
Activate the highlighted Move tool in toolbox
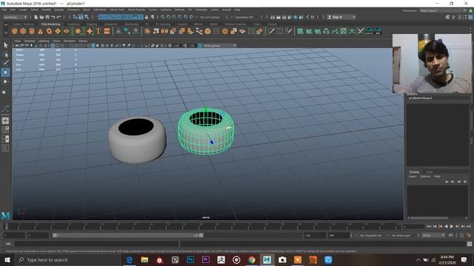pyautogui.click(x=5, y=72)
